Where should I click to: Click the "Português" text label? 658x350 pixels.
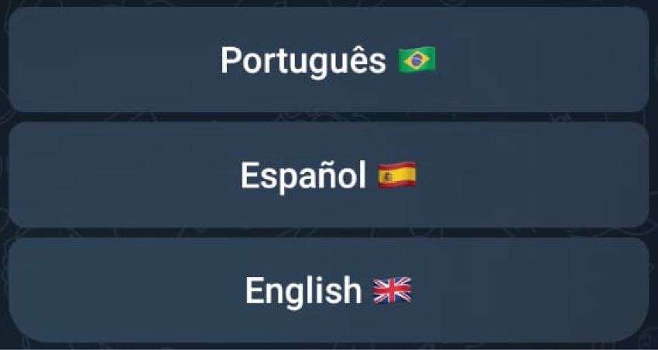[303, 60]
